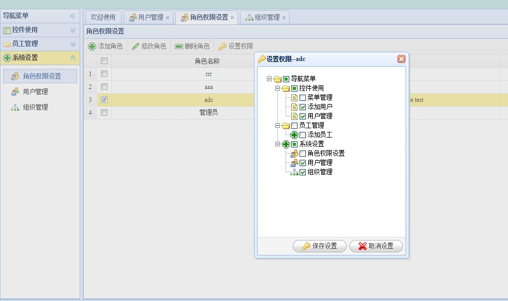Viewport: 508px width, 301px height.
Task: Click the folder icon of 控件使用 tree node
Action: coord(286,88)
